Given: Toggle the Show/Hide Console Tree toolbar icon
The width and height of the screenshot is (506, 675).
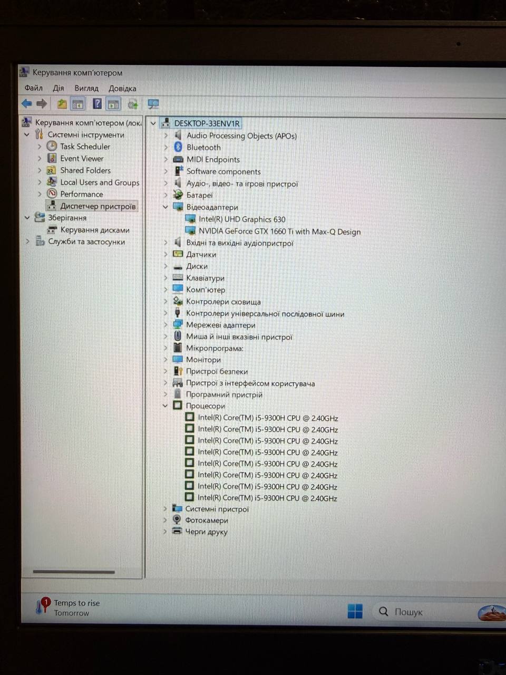Looking at the screenshot, I should 78,104.
